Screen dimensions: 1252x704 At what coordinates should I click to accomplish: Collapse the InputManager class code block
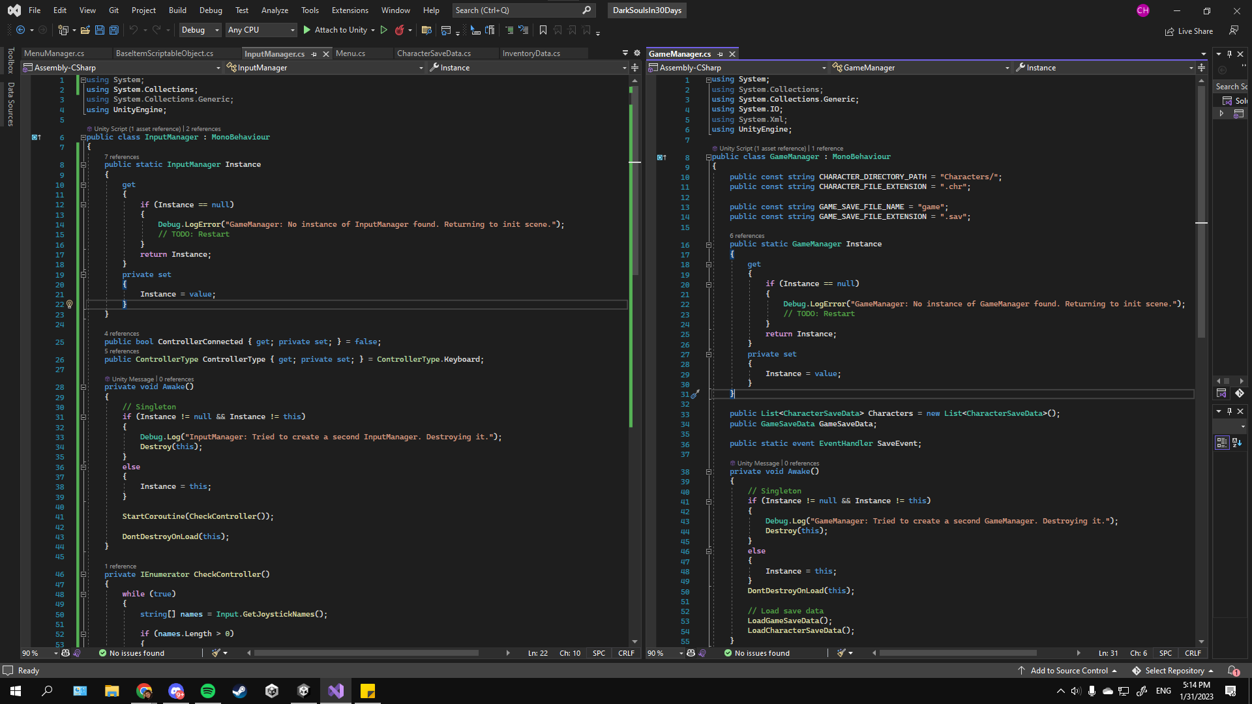pos(83,138)
